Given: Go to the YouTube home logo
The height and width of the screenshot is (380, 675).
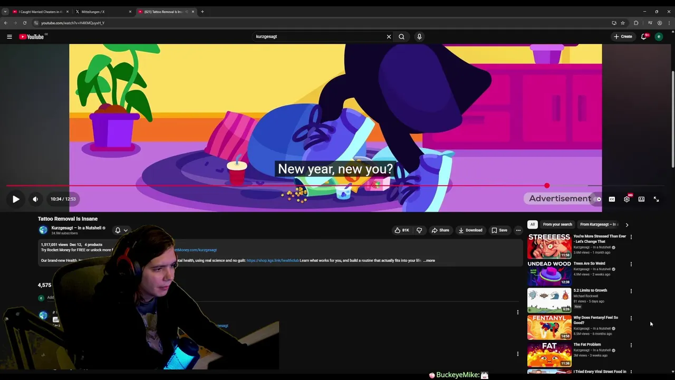Looking at the screenshot, I should click(x=32, y=36).
